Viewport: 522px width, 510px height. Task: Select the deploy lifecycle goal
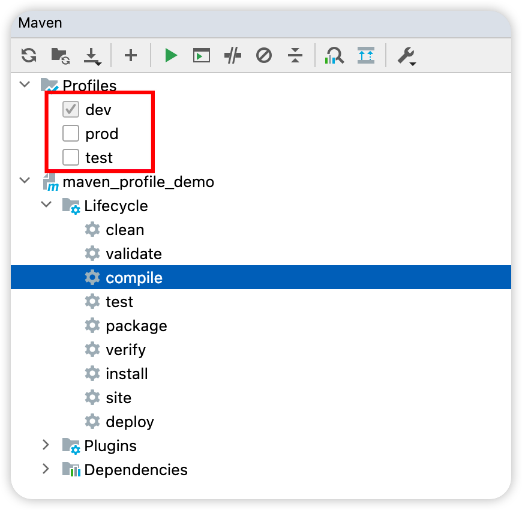coord(130,422)
